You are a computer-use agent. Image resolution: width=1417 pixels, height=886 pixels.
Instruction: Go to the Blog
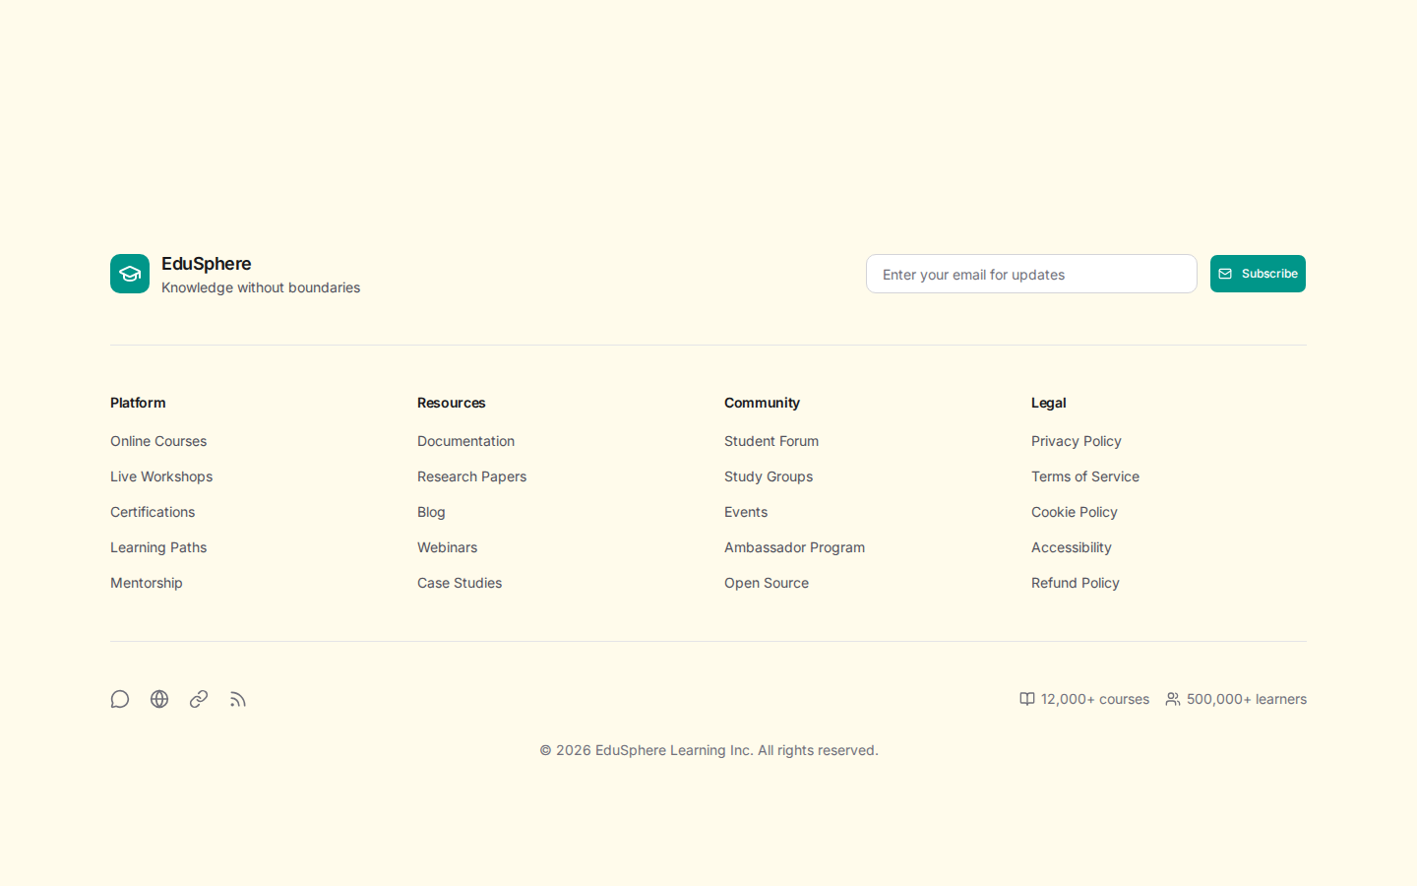click(431, 512)
